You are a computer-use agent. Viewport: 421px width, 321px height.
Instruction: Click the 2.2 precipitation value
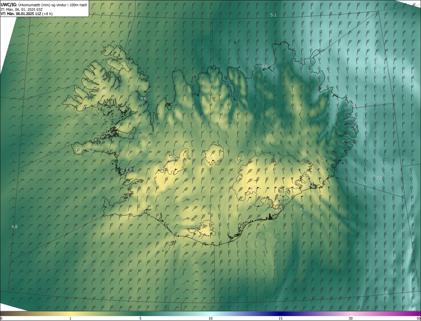coord(178,115)
